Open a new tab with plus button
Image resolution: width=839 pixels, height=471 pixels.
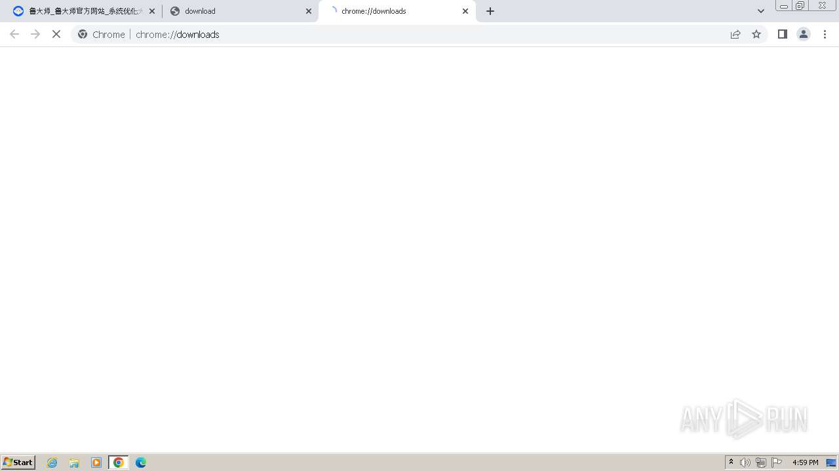[x=490, y=11]
